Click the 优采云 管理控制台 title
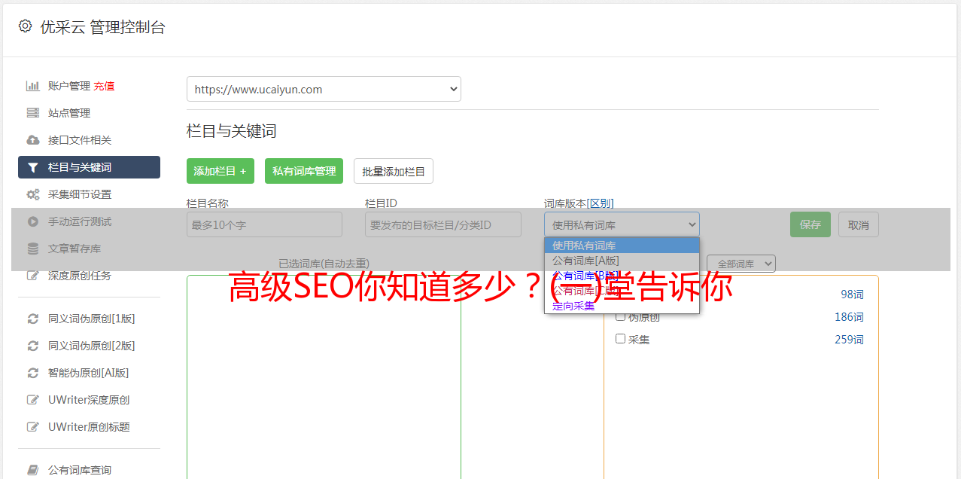Screen dimensions: 961x479 tap(102, 27)
